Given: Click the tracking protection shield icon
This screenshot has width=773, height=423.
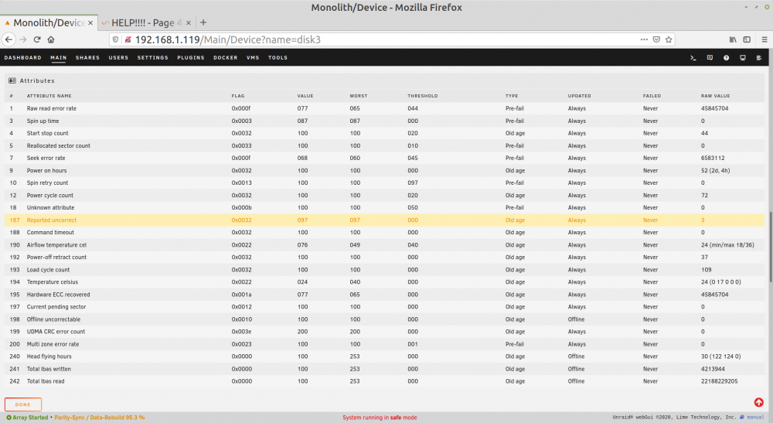Looking at the screenshot, I should click(x=115, y=39).
